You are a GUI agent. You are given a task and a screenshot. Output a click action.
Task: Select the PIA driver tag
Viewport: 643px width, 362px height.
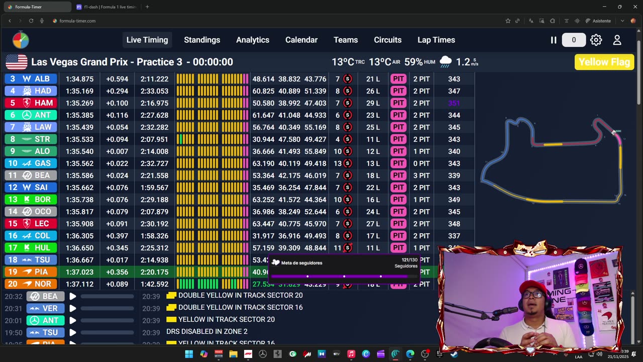coord(31,272)
